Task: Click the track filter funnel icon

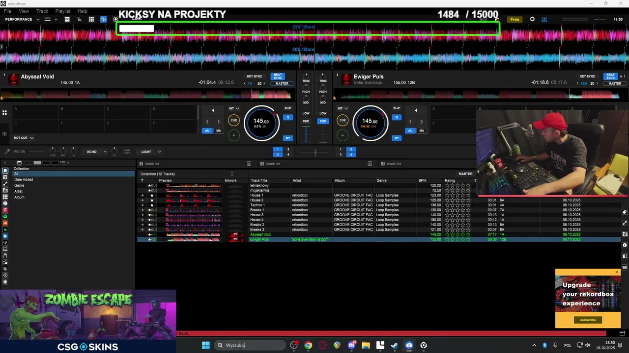Action: click(143, 180)
